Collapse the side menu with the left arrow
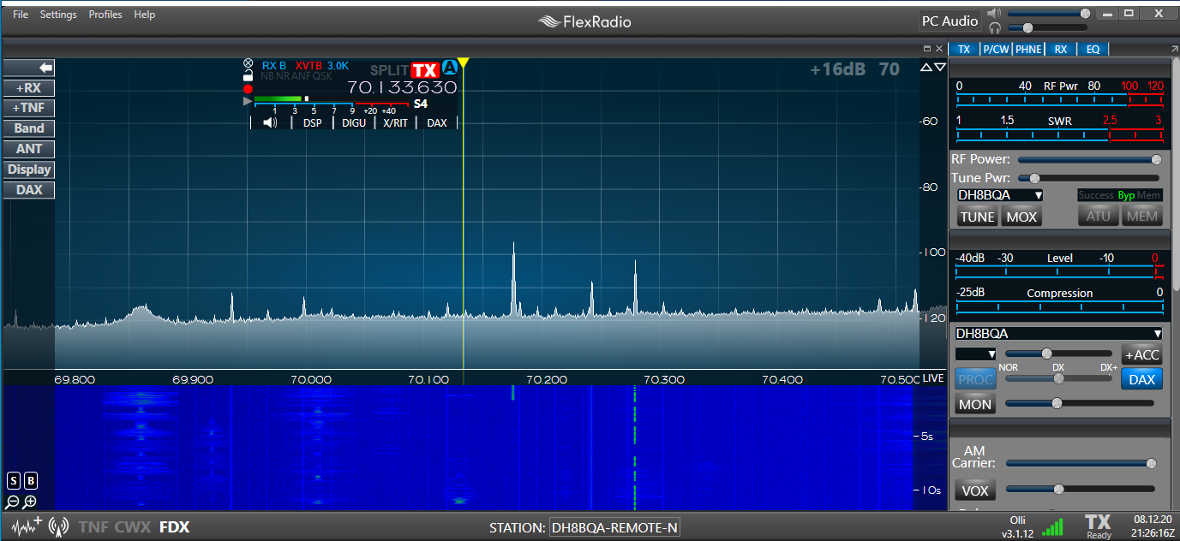1180x541 pixels. pos(29,68)
